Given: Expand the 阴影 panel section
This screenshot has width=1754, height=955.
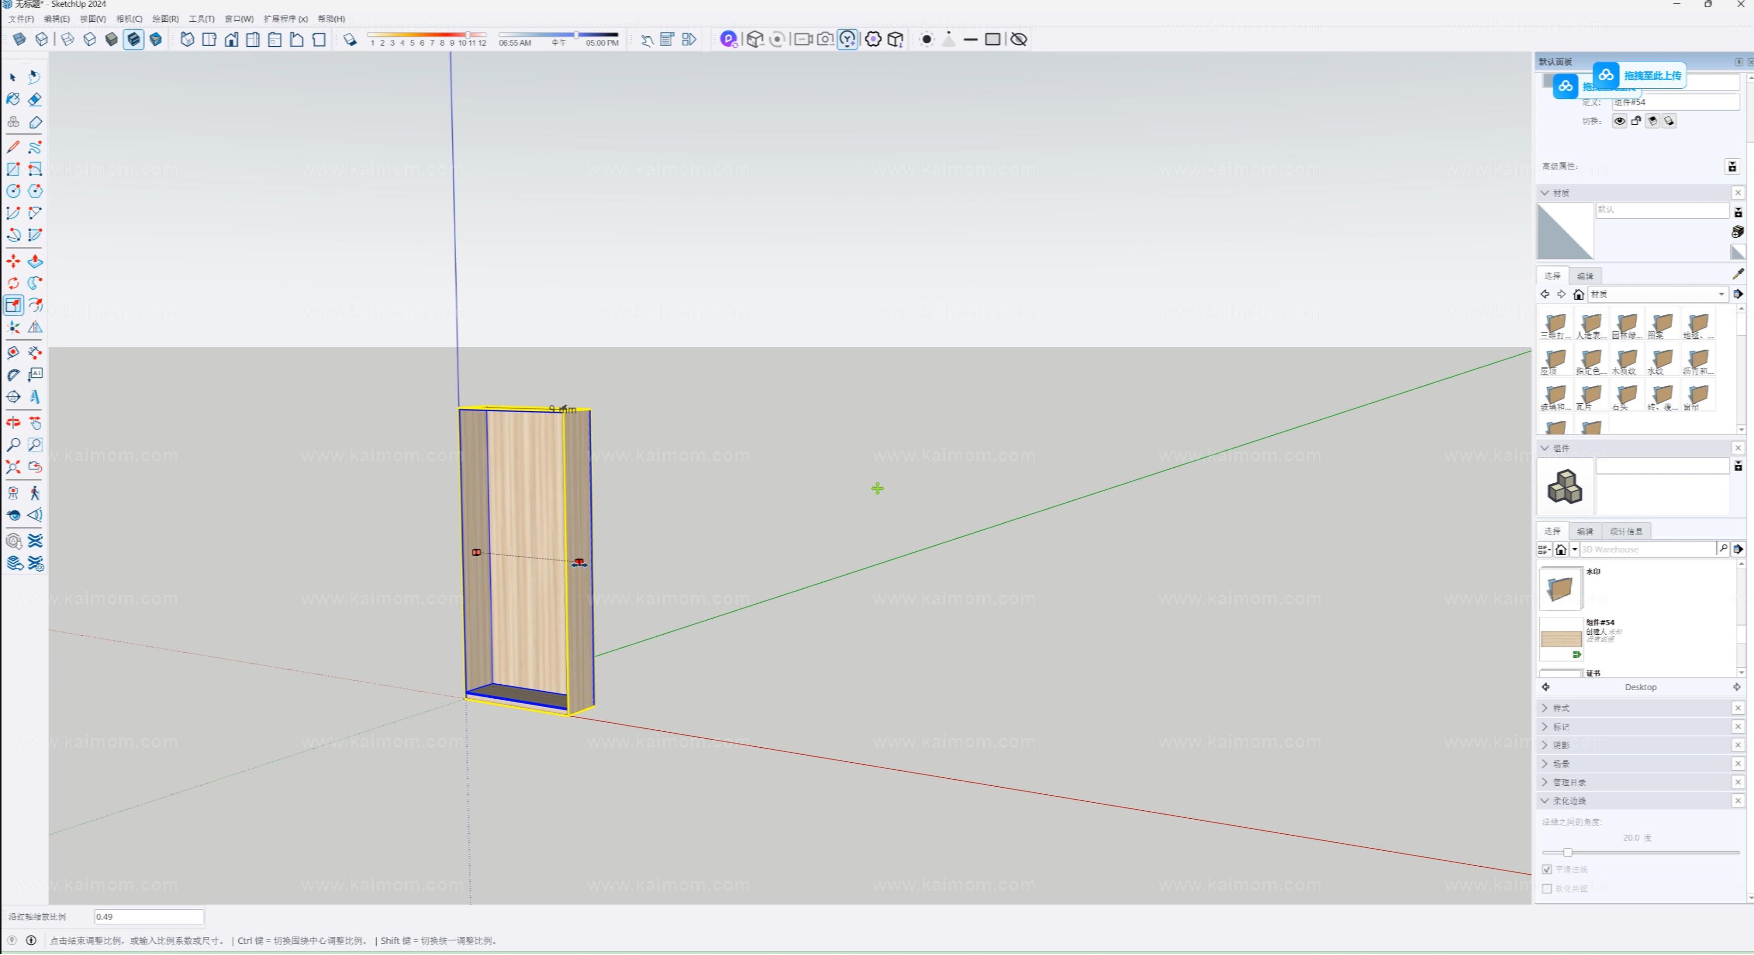Looking at the screenshot, I should [x=1545, y=745].
